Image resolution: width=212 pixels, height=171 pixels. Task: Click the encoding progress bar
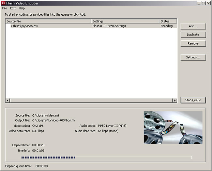coord(106,157)
